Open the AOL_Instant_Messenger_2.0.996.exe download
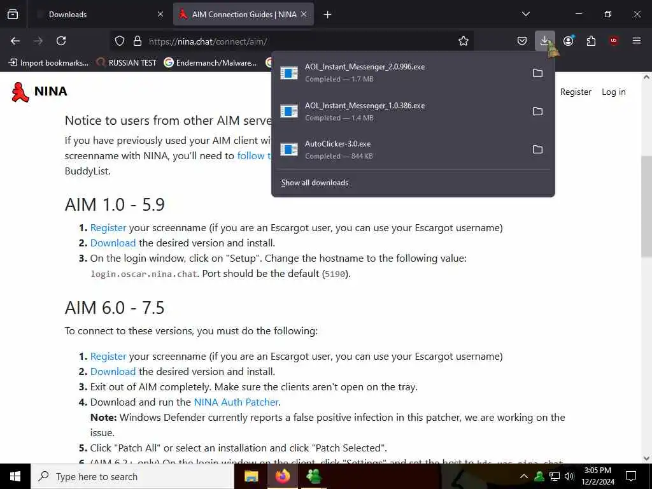This screenshot has height=489, width=652. pyautogui.click(x=399, y=73)
